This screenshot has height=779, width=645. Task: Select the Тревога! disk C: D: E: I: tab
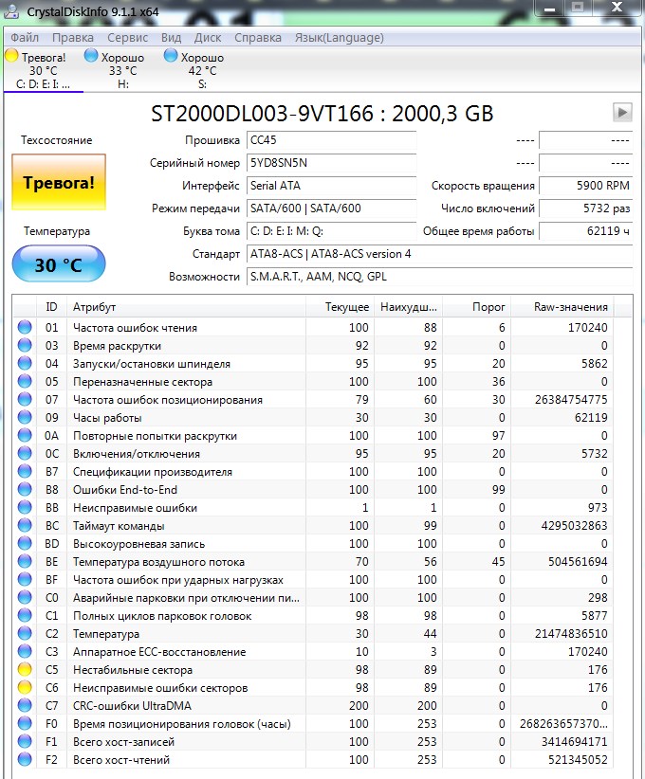(43, 69)
